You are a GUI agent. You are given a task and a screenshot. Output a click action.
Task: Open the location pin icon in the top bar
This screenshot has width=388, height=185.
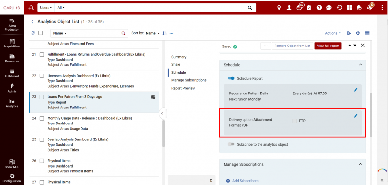coord(279,8)
